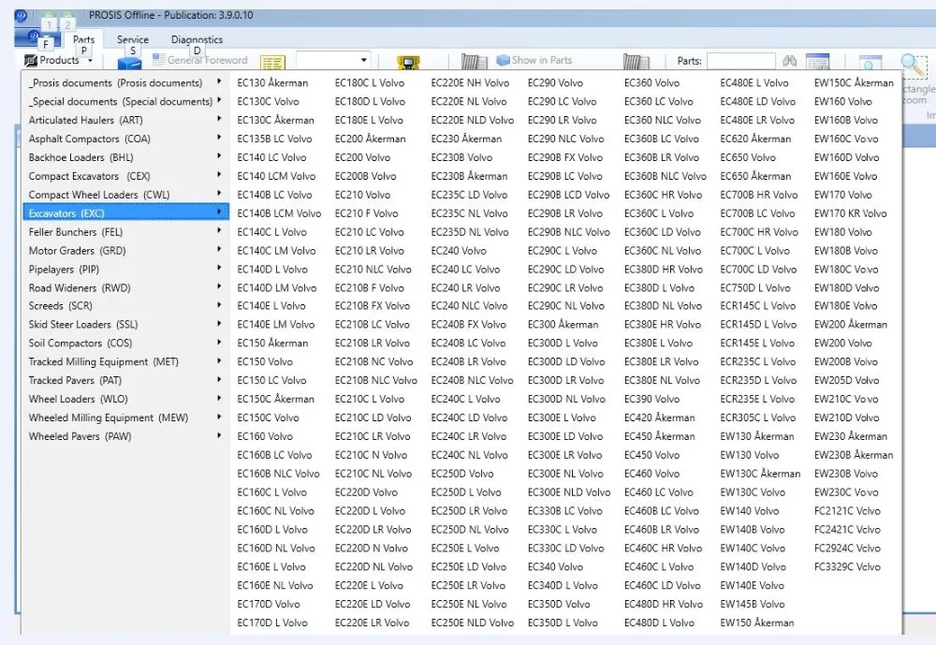936x645 pixels.
Task: Select EW150 Åkerman model
Action: click(x=757, y=623)
